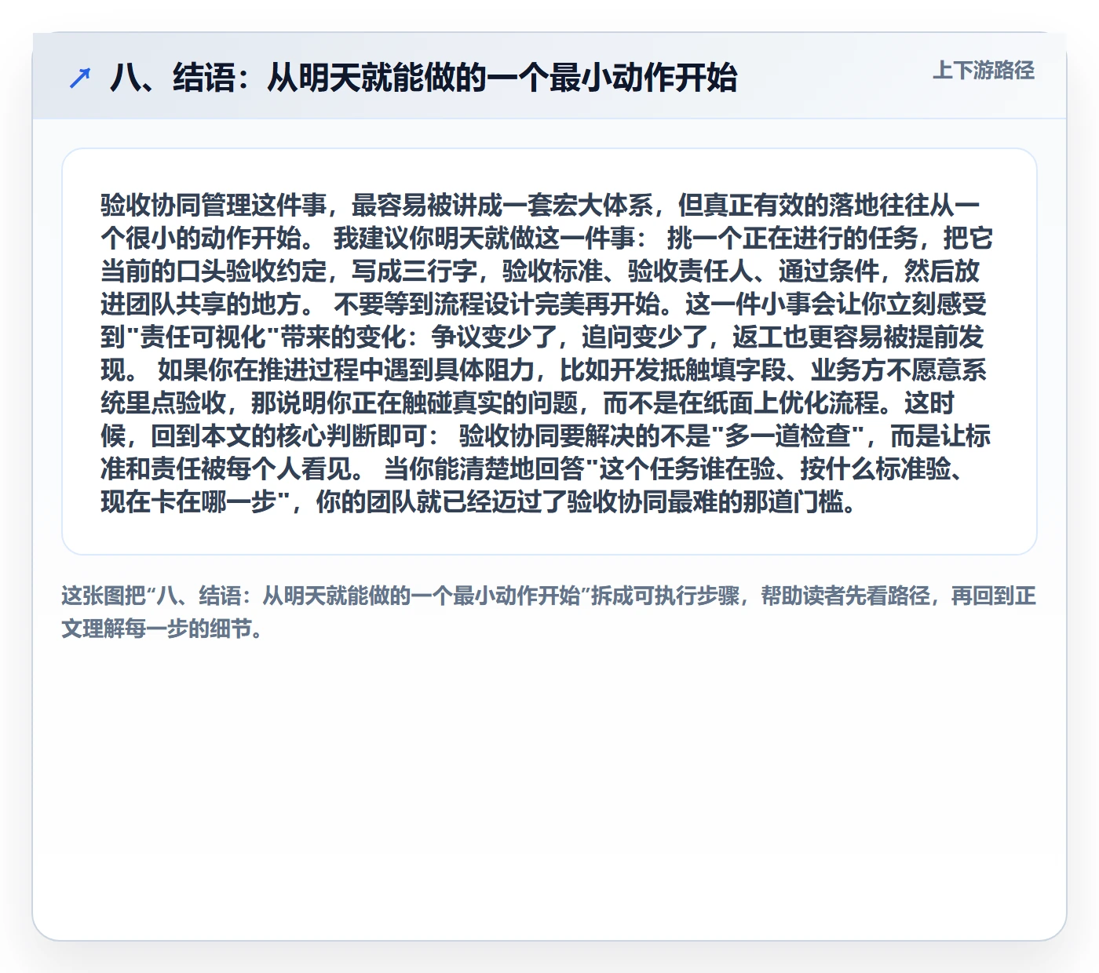
Task: Click the paragraph starting with 验收协同管理这件事
Action: click(546, 353)
